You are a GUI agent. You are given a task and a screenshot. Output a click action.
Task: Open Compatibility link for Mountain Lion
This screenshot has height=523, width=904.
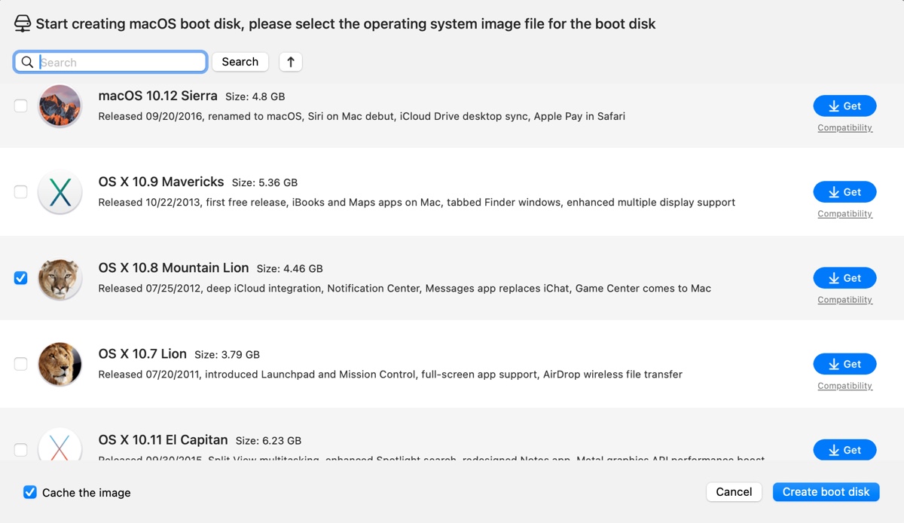[844, 300]
